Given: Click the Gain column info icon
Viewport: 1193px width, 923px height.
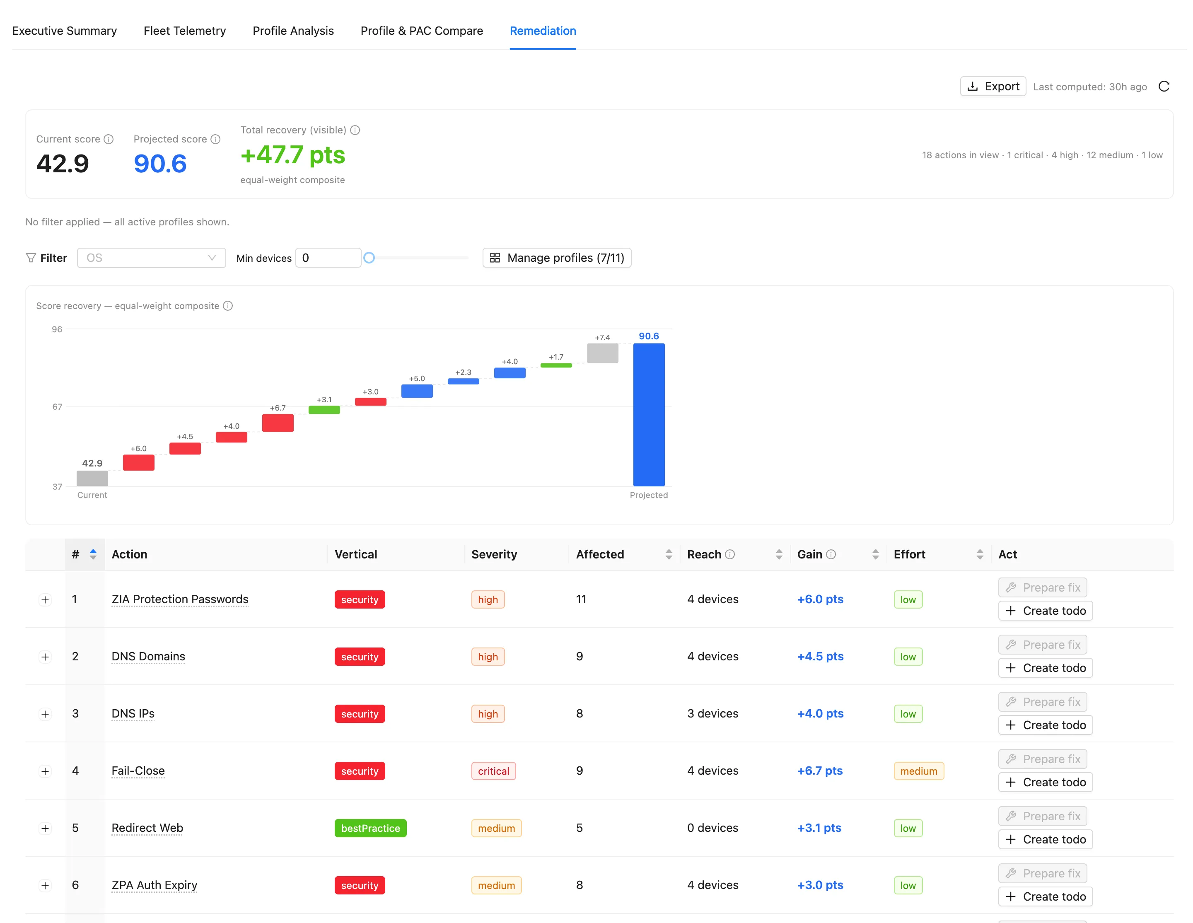Looking at the screenshot, I should click(x=831, y=554).
